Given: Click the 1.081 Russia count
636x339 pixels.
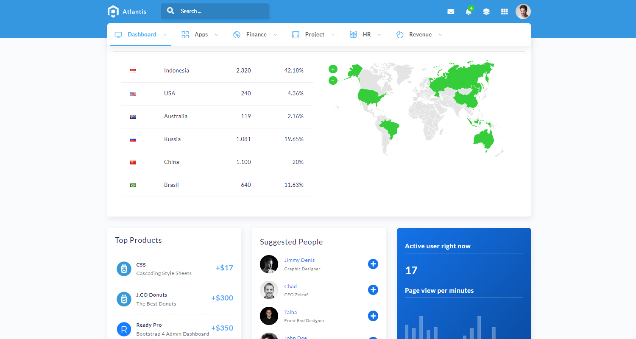Looking at the screenshot, I should point(243,139).
